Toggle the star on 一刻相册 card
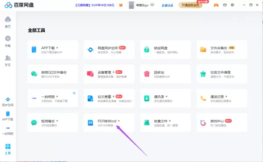This screenshot has height=162, width=263. tap(74, 93)
